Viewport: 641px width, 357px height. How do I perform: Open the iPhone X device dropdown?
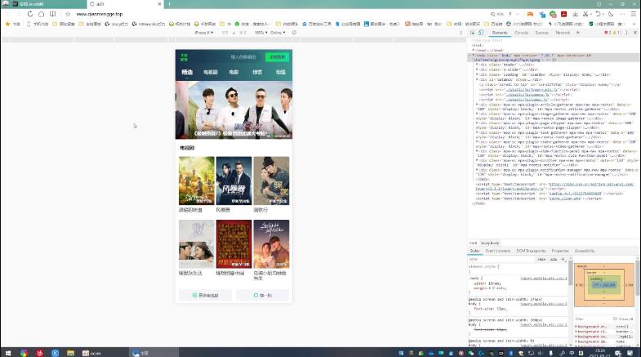click(x=204, y=33)
